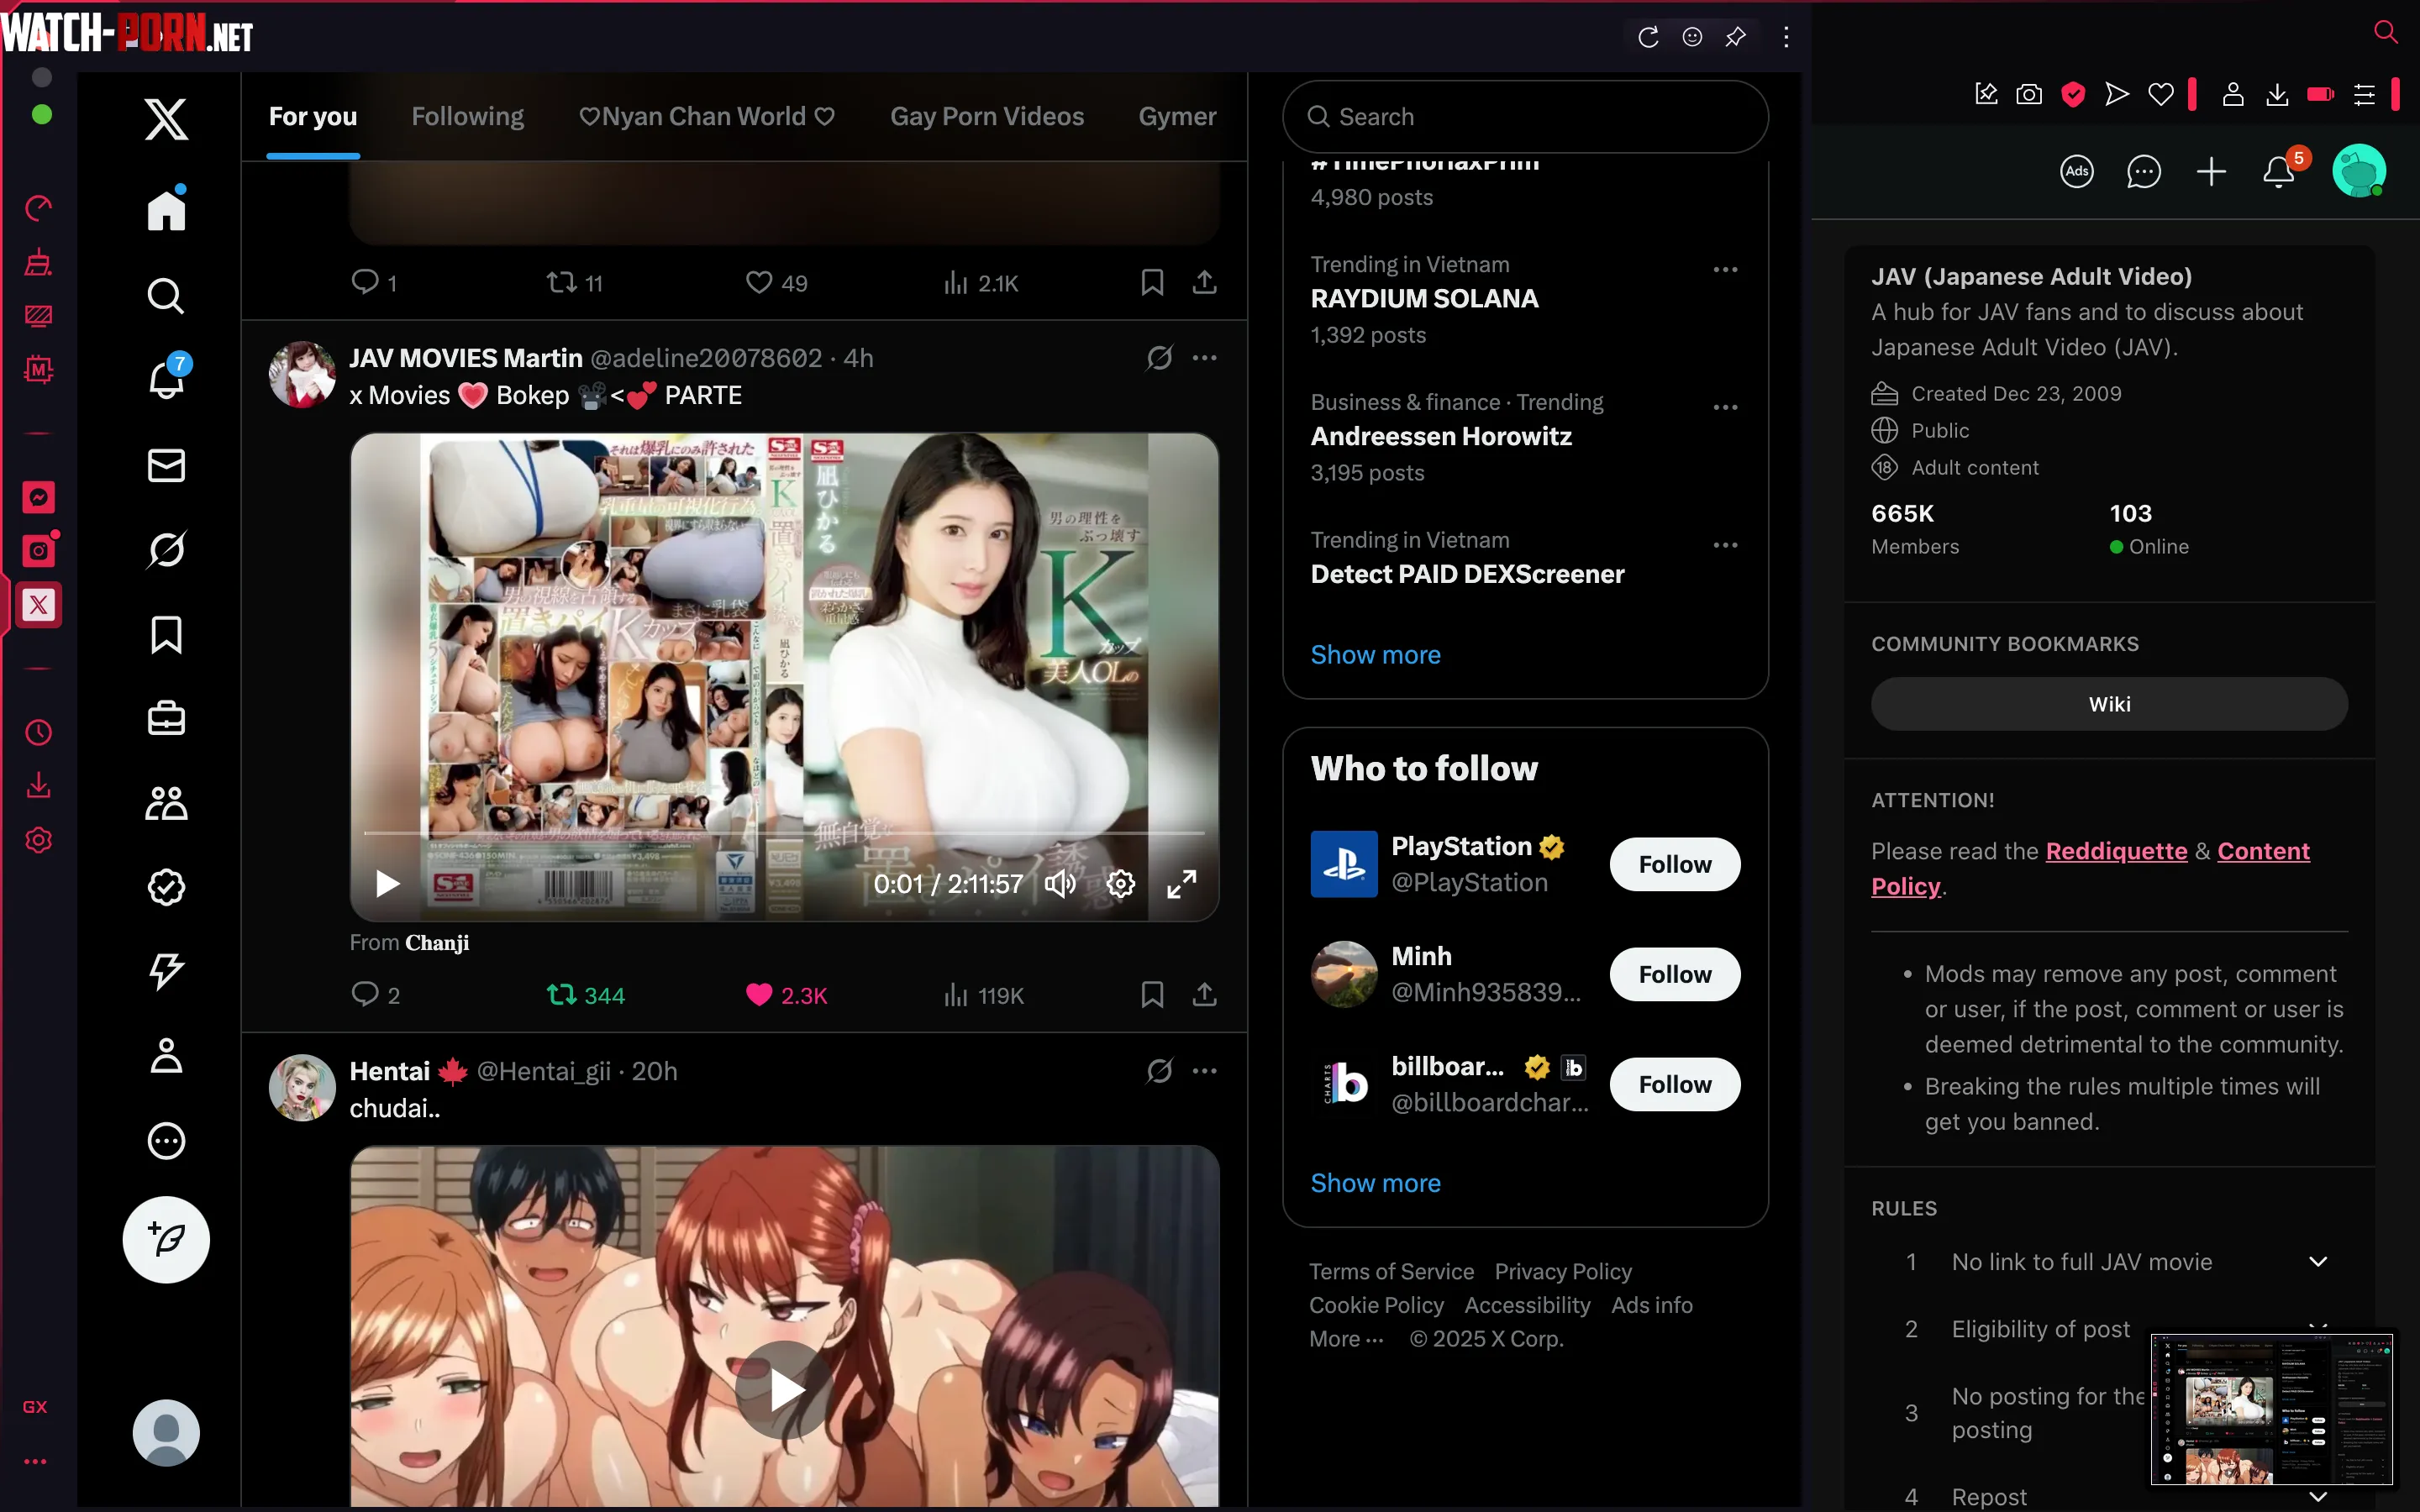Mute the video using the speaker icon
The height and width of the screenshot is (1512, 2420).
pos(1060,883)
